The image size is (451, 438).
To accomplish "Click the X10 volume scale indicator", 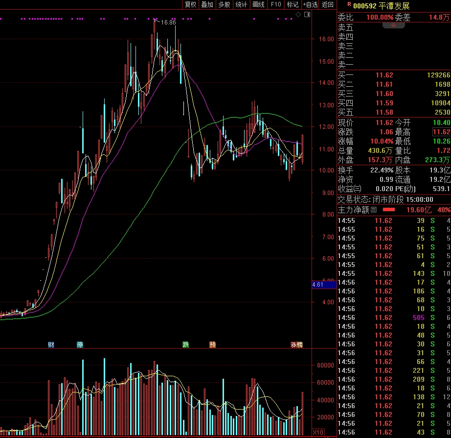I will coord(318,433).
